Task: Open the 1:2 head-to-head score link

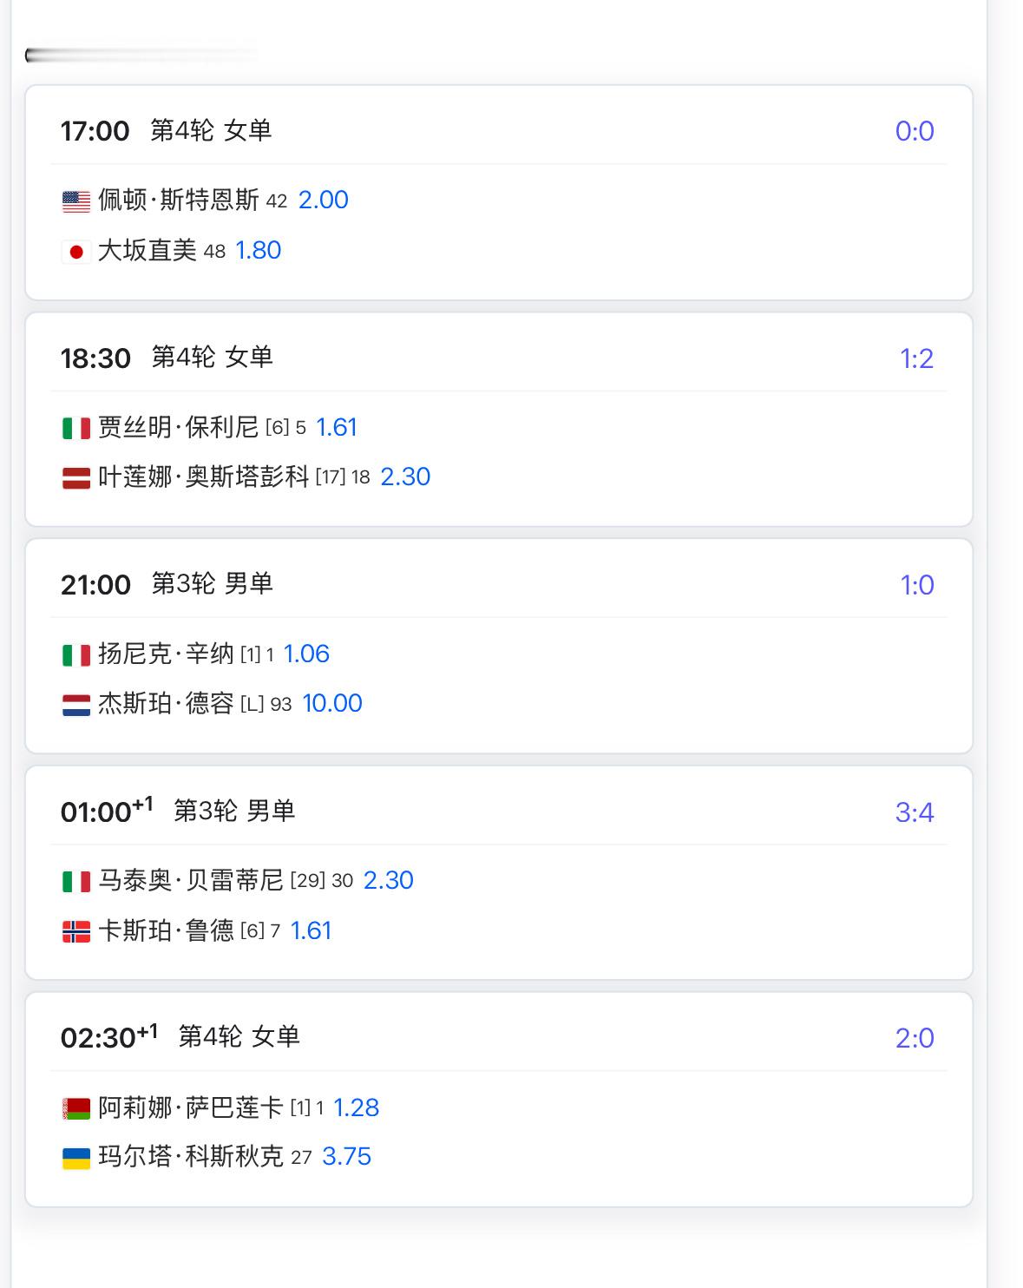Action: click(x=916, y=358)
